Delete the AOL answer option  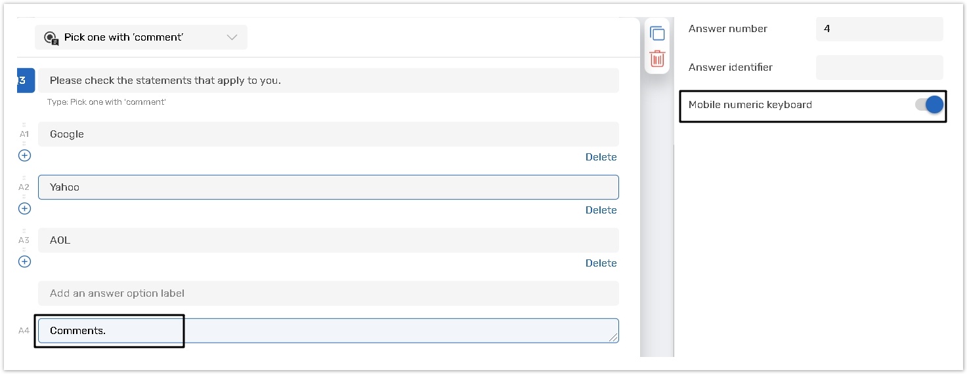click(x=601, y=263)
